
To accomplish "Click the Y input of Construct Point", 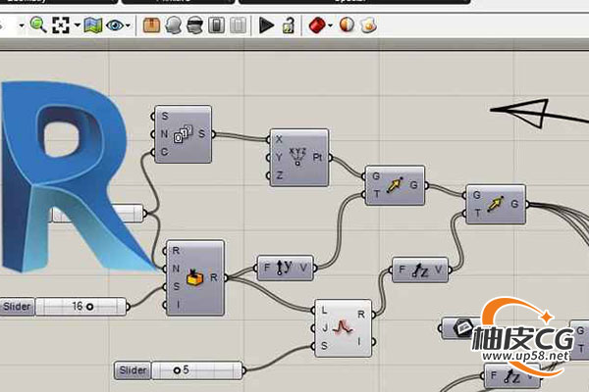I will [x=279, y=157].
